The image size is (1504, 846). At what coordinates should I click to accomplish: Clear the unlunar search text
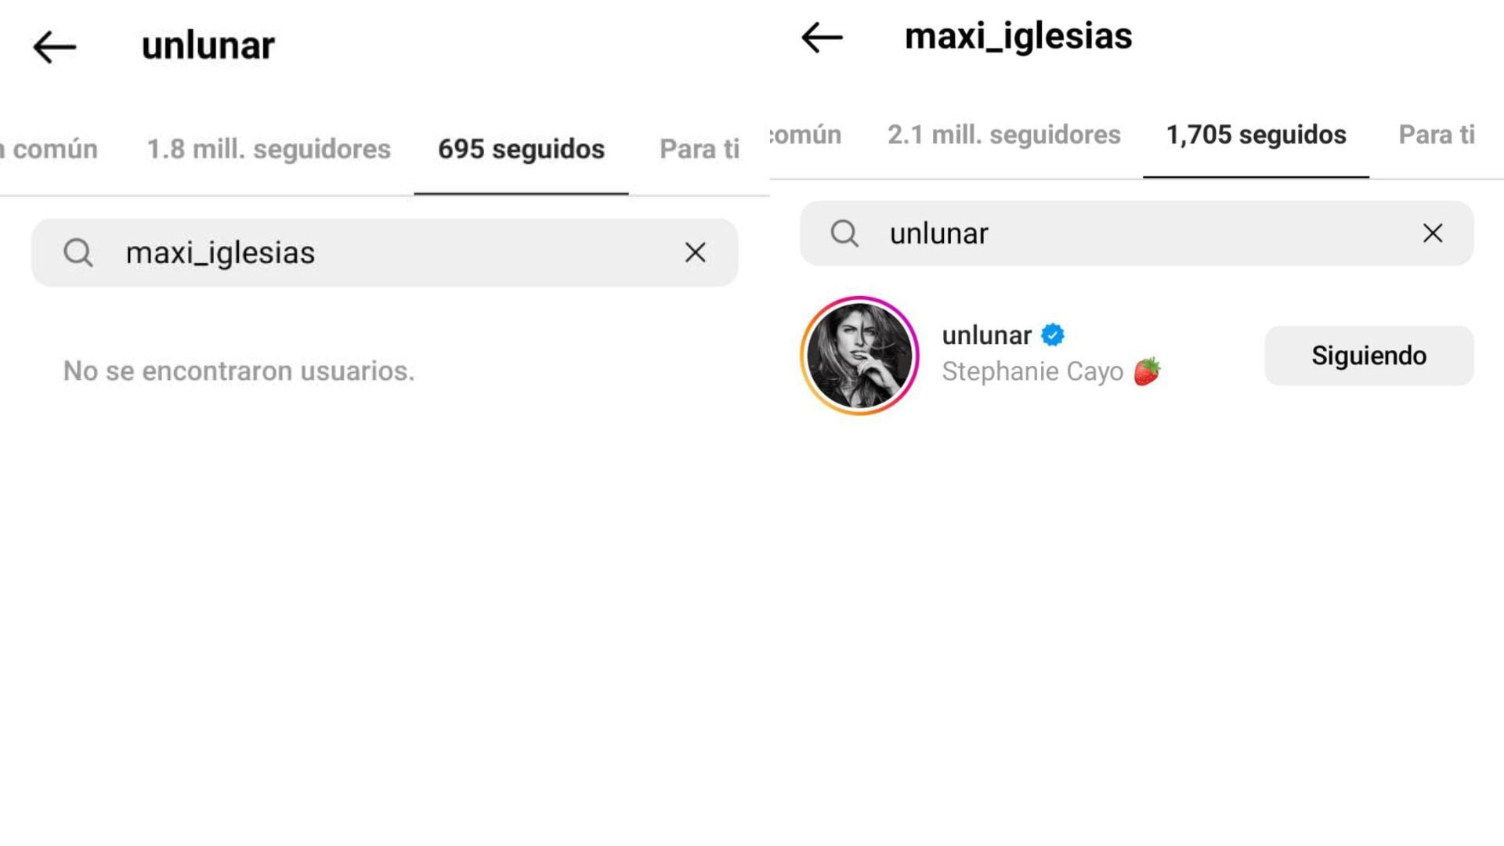coord(1433,233)
